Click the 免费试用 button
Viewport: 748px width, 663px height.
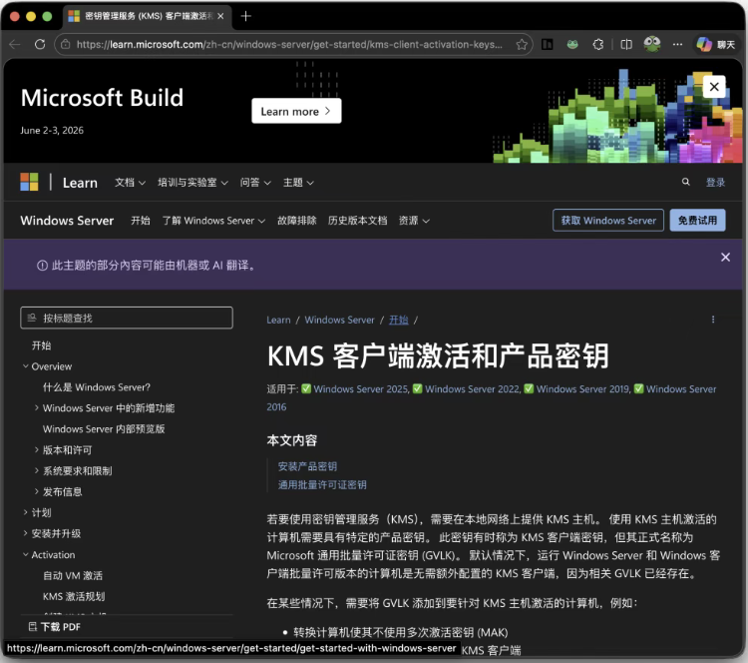697,221
